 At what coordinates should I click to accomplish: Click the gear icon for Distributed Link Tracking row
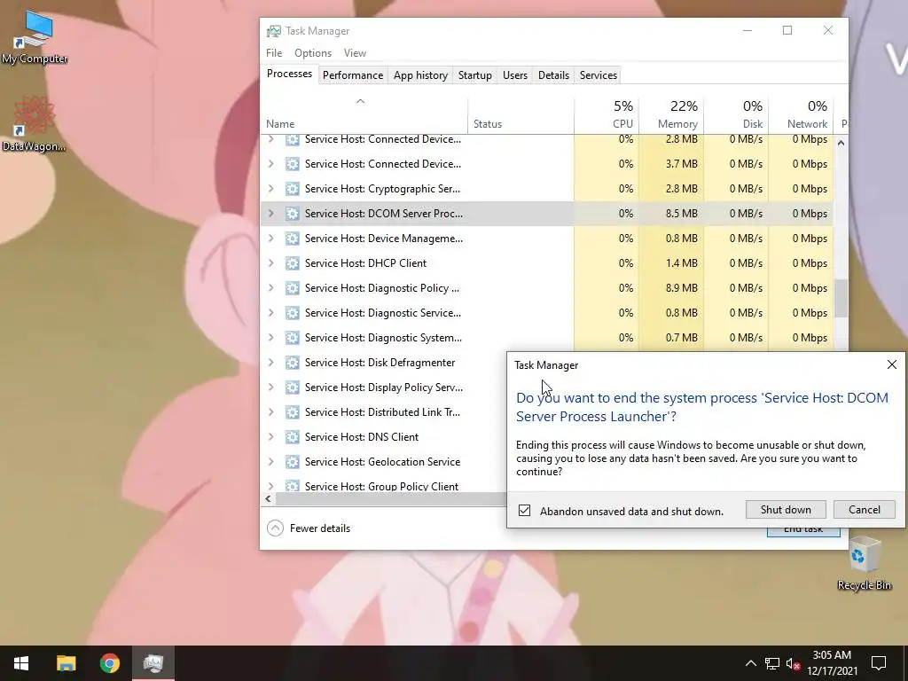click(x=293, y=412)
